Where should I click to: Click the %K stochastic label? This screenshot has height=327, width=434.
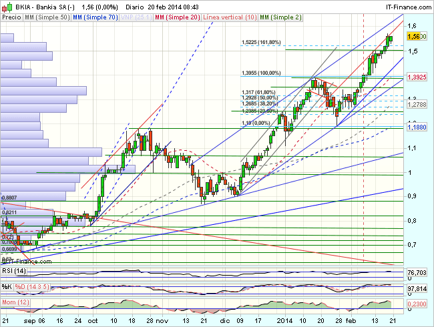coord(7,287)
